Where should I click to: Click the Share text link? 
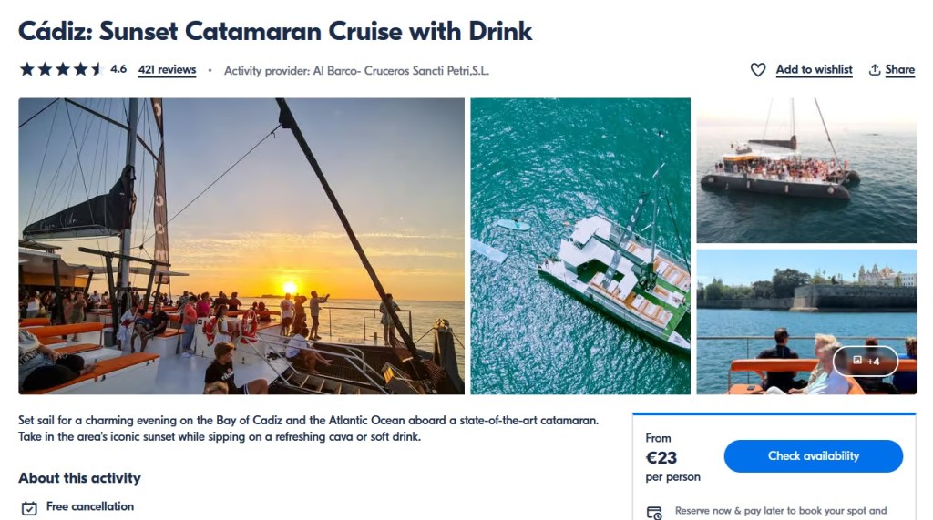899,69
